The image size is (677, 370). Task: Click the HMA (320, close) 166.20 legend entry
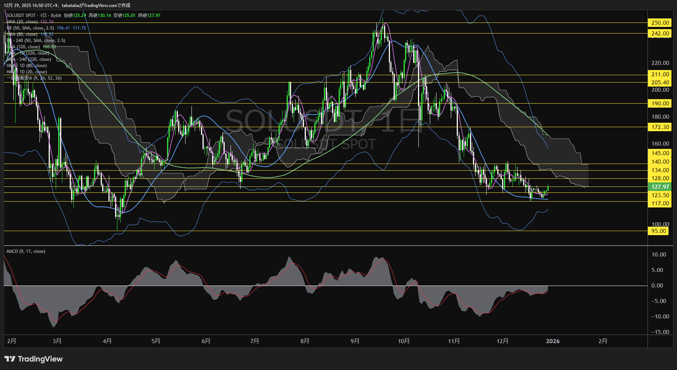[x=31, y=47]
